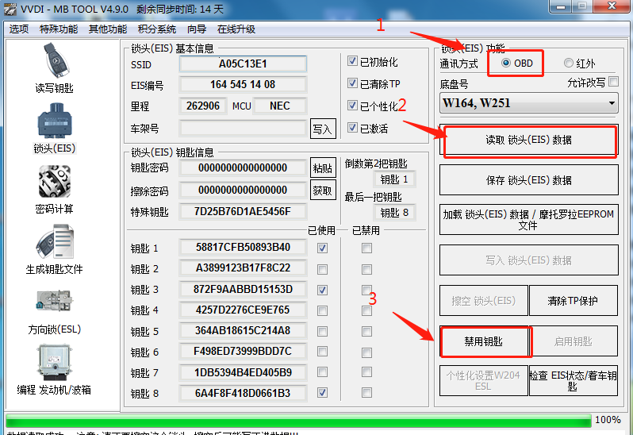Open the 底盘号 W164, W251 dropdown
The image size is (633, 435).
click(529, 103)
